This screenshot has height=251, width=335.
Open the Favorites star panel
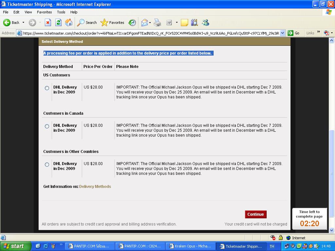[113, 23]
